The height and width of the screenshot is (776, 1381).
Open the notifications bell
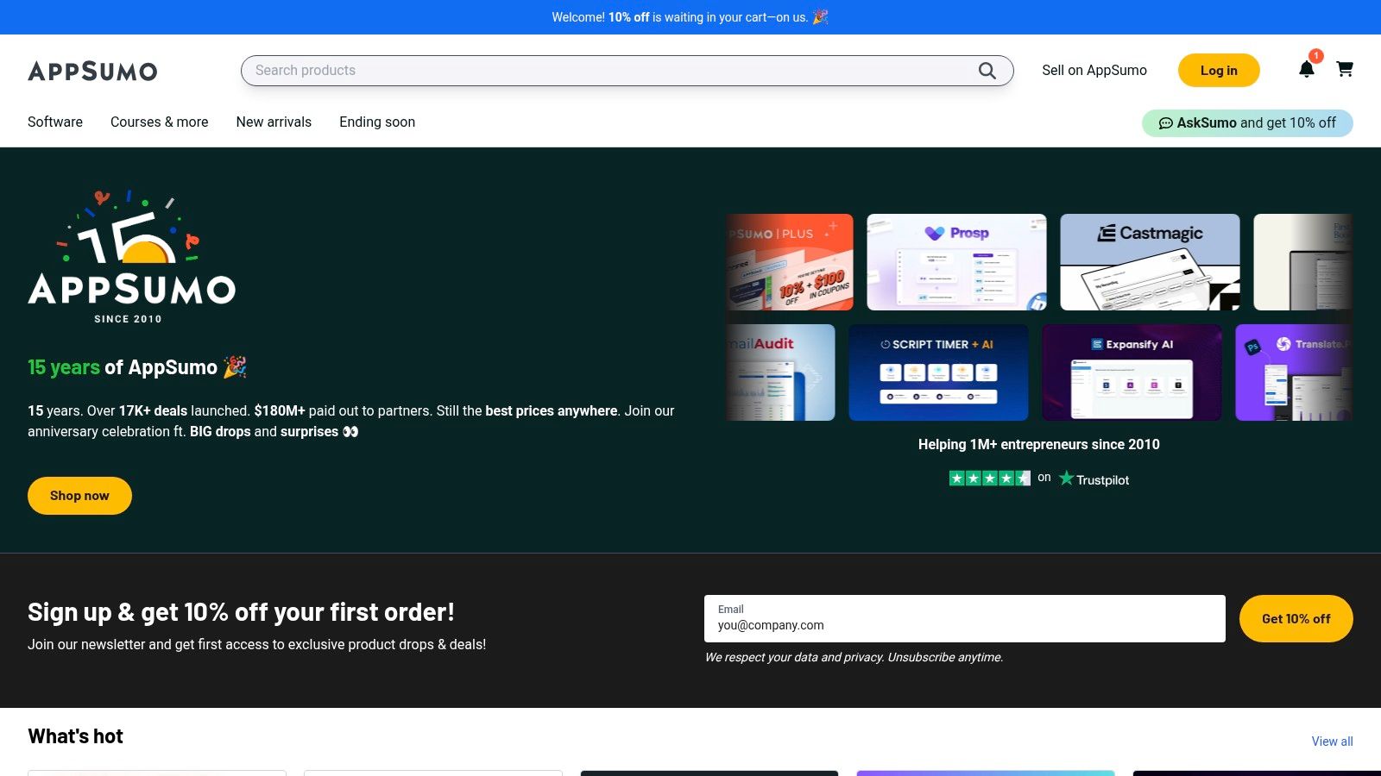1307,69
